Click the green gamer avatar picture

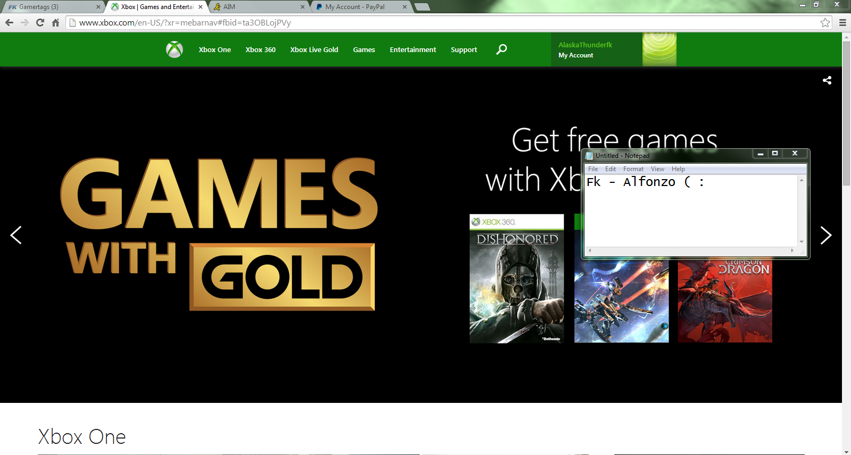point(660,49)
